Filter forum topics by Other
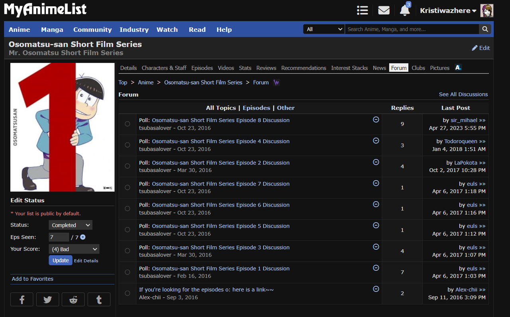The width and height of the screenshot is (510, 317). click(286, 108)
